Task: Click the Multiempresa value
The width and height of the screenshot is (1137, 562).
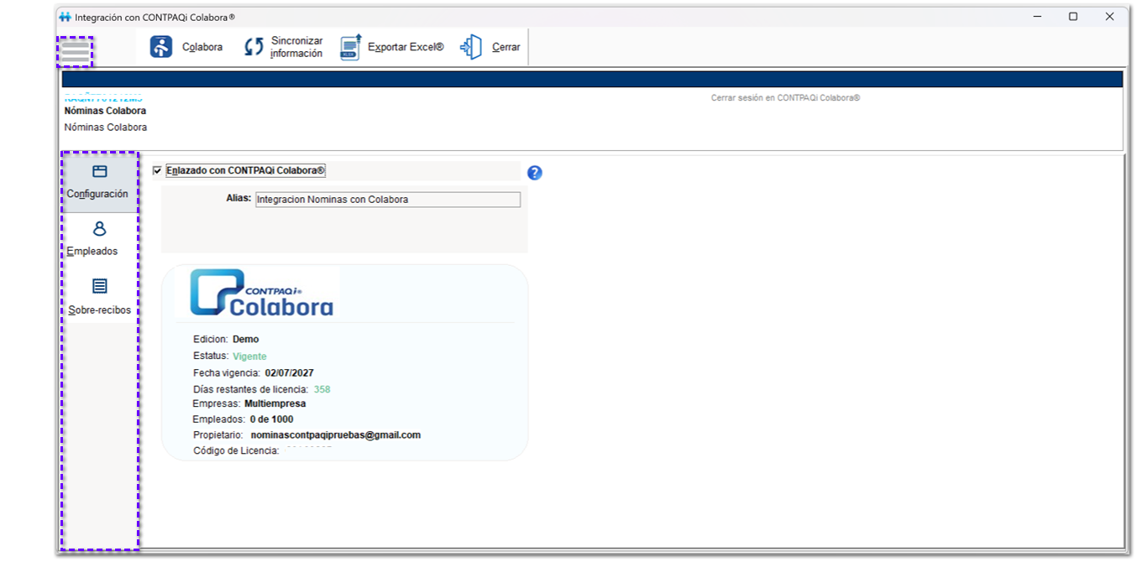Action: click(x=275, y=403)
